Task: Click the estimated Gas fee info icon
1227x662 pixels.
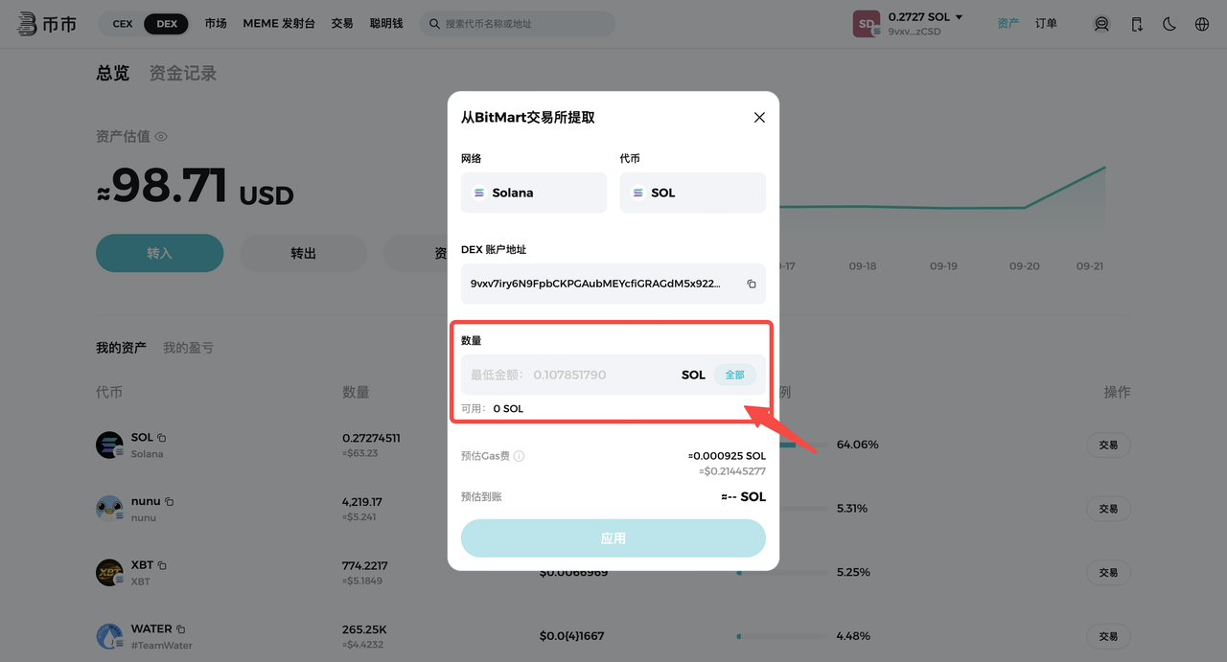Action: pyautogui.click(x=520, y=457)
